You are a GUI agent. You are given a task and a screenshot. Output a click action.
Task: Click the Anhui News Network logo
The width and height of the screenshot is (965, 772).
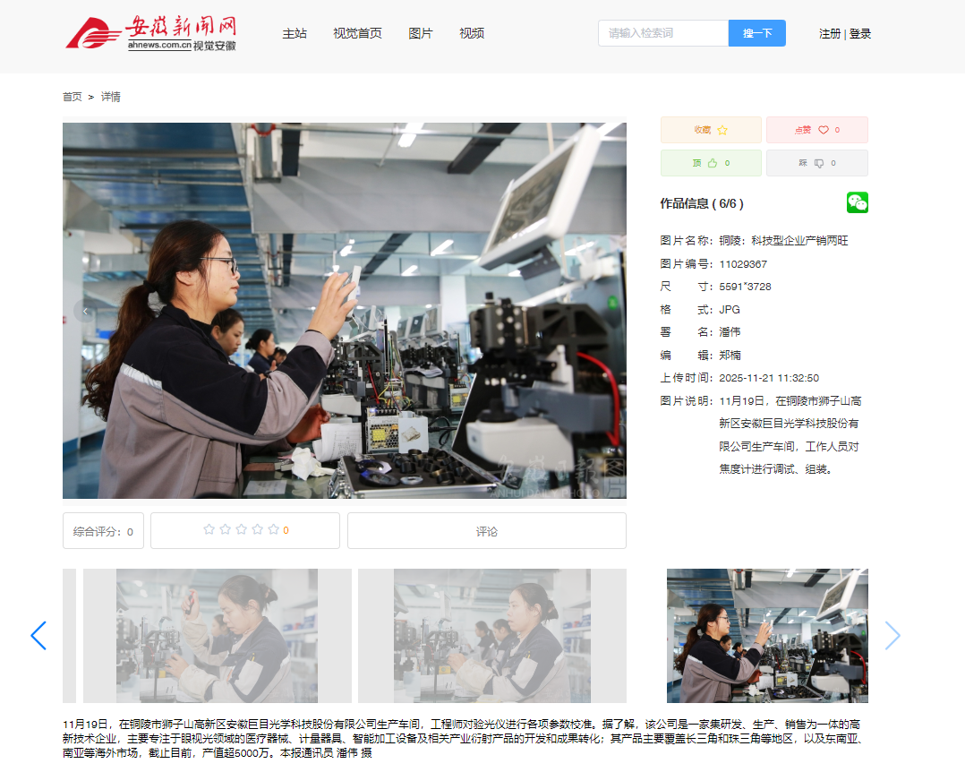(150, 33)
